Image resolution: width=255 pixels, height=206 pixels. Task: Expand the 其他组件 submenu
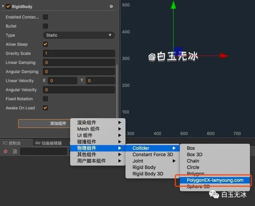point(98,154)
